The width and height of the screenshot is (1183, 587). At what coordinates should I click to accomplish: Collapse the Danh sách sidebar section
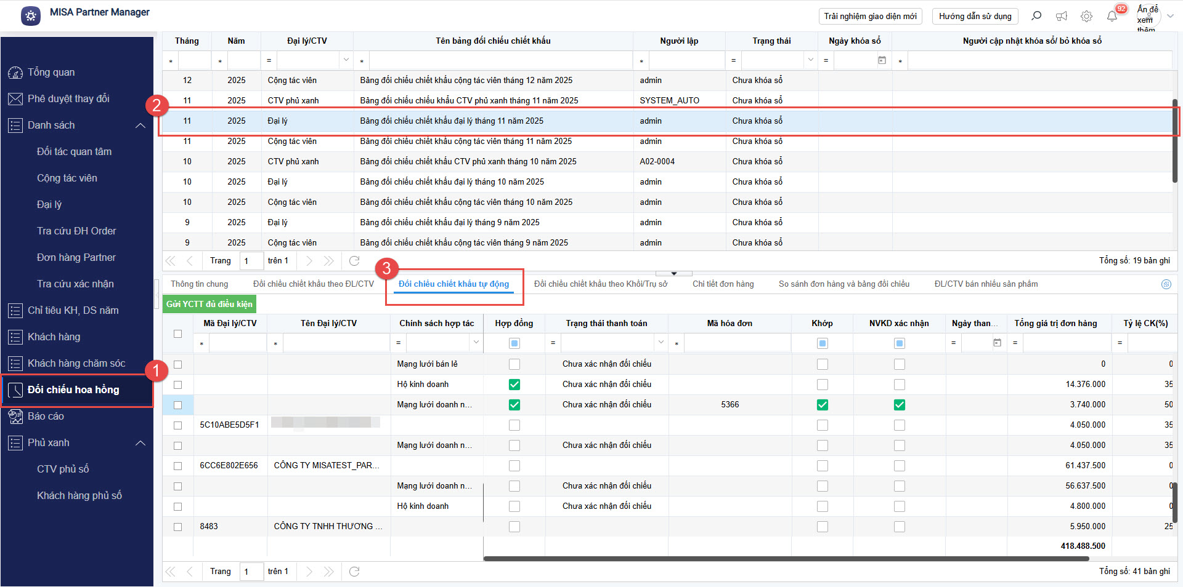[x=140, y=126]
